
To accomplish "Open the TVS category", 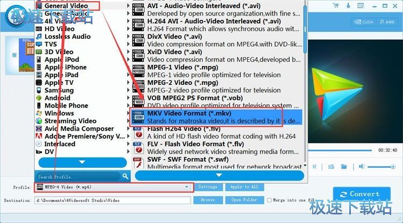I will click(x=51, y=44).
